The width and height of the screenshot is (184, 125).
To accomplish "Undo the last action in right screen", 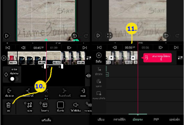I will pos(166,35).
